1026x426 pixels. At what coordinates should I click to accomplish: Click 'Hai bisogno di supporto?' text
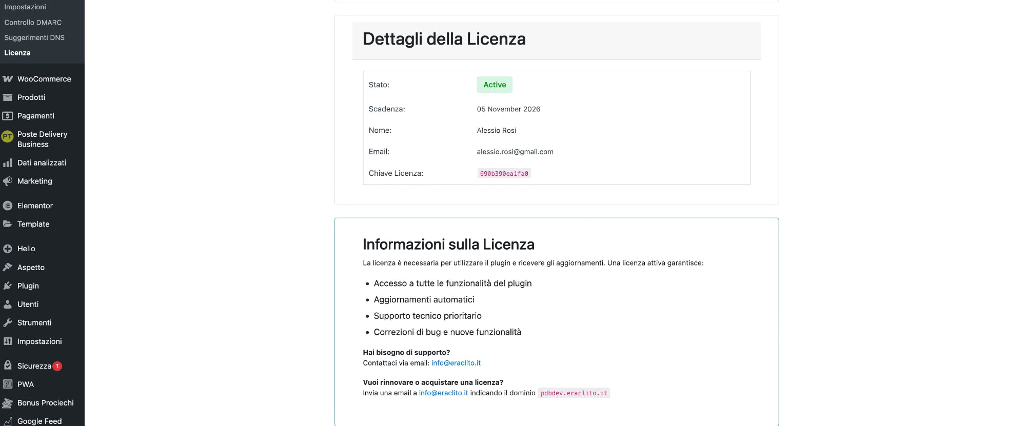pos(406,353)
